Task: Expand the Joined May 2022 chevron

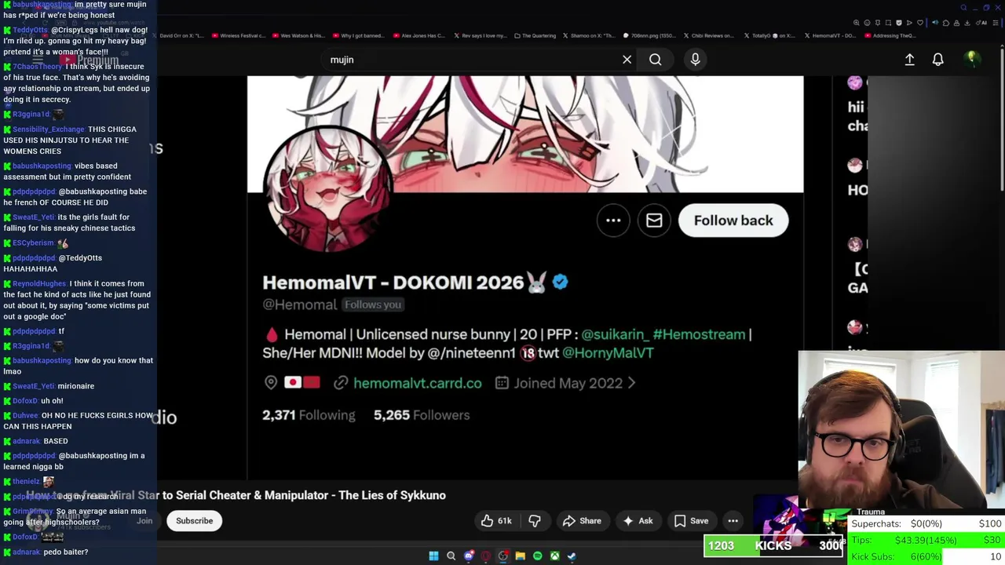Action: point(631,383)
